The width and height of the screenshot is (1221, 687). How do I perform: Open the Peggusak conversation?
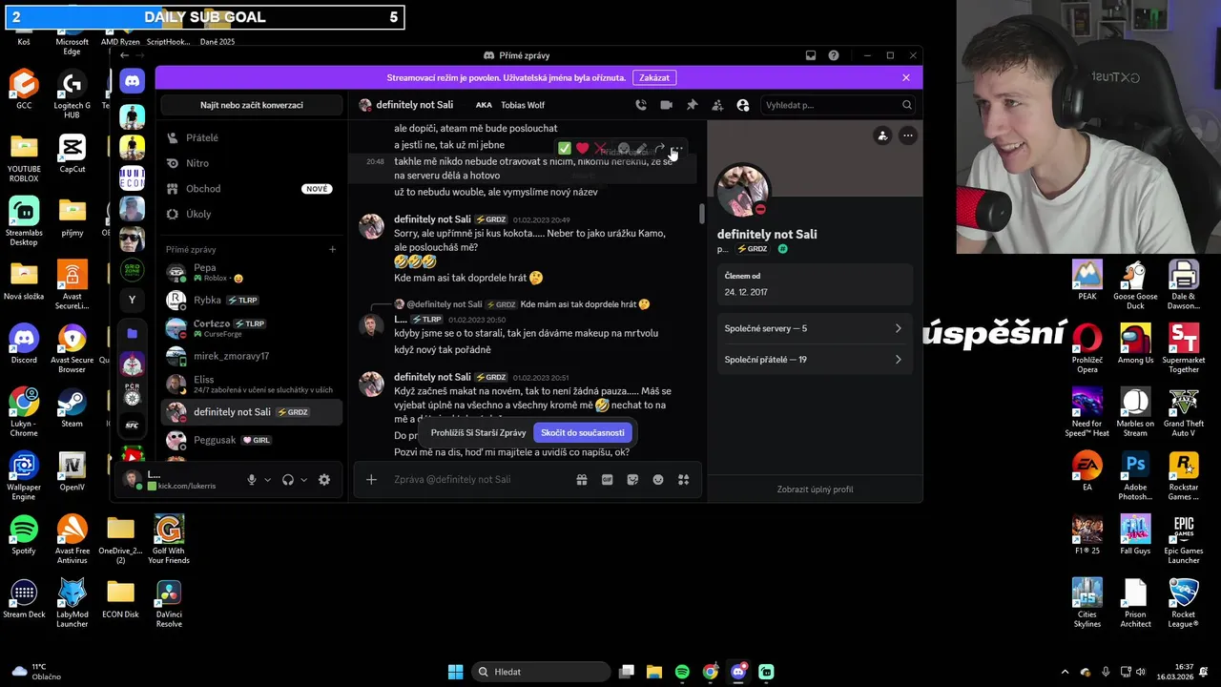(252, 440)
